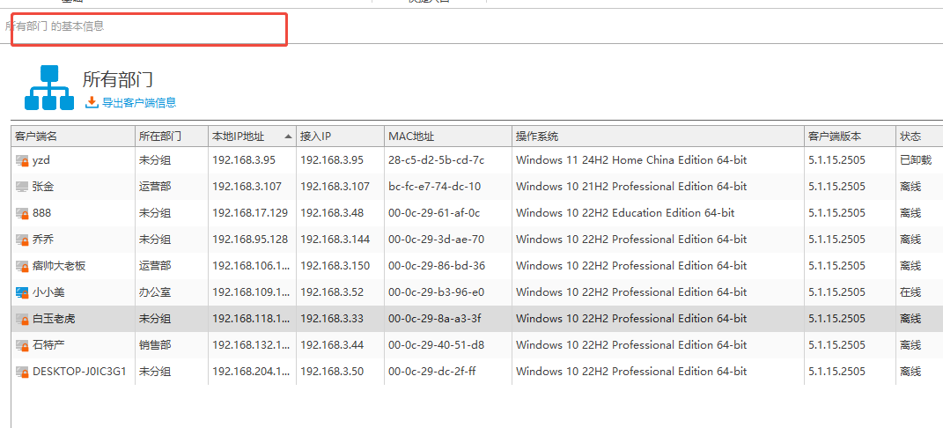
Task: Select the 痞帅大老板 client name
Action: pyautogui.click(x=59, y=266)
